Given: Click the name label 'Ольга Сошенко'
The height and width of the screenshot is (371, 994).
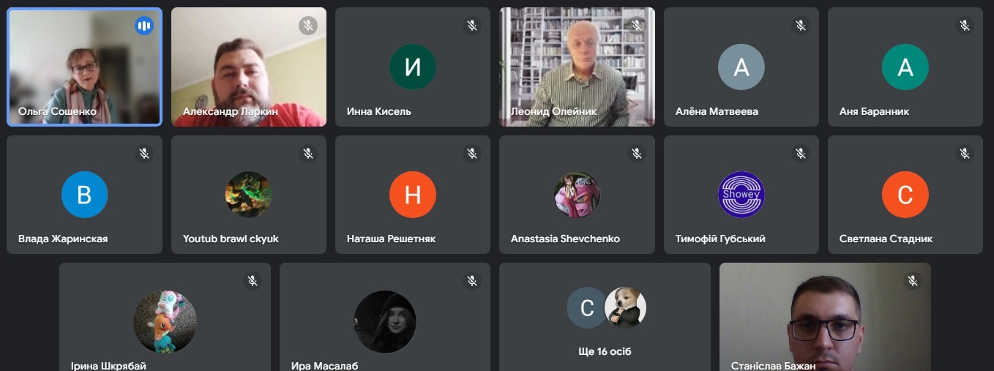Looking at the screenshot, I should [x=57, y=112].
